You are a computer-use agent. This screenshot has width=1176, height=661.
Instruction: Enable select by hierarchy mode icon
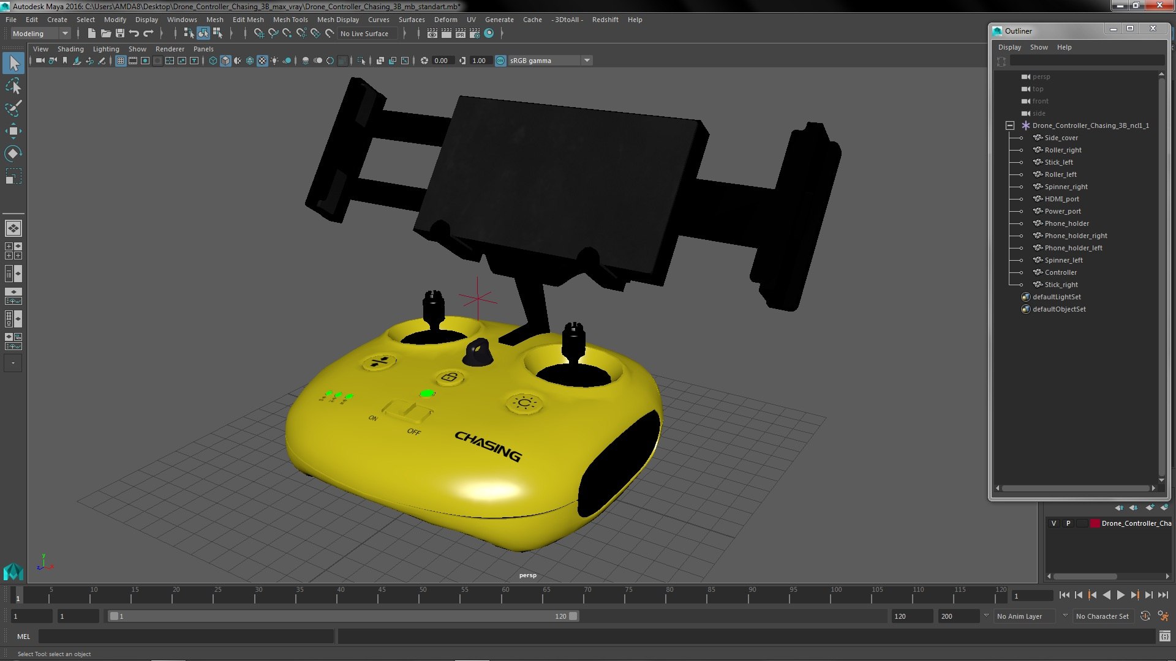tap(189, 34)
